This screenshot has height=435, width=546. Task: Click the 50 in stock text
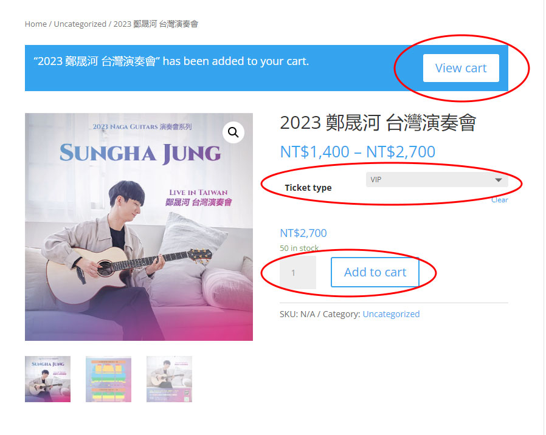(299, 248)
